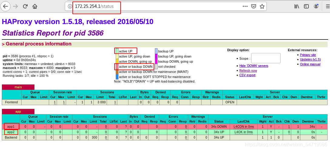330x150 pixels.
Task: Click the uptime = 0d 0h00m34s line
Action: [19, 60]
